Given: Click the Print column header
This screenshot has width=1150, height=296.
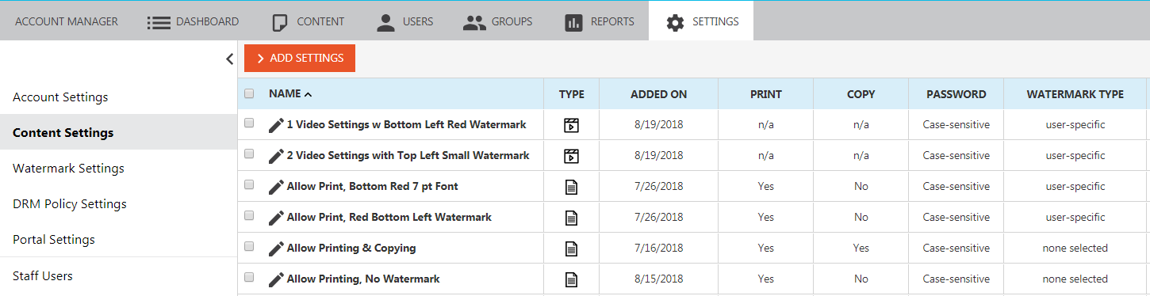Looking at the screenshot, I should 766,94.
